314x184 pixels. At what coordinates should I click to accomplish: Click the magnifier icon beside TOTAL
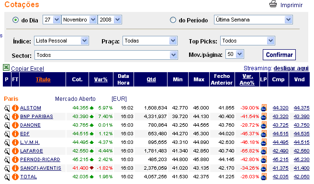(x=7, y=177)
